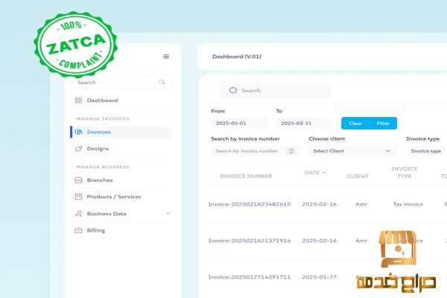Open the Invoice type dropdown
The width and height of the screenshot is (447, 298).
[x=426, y=151]
